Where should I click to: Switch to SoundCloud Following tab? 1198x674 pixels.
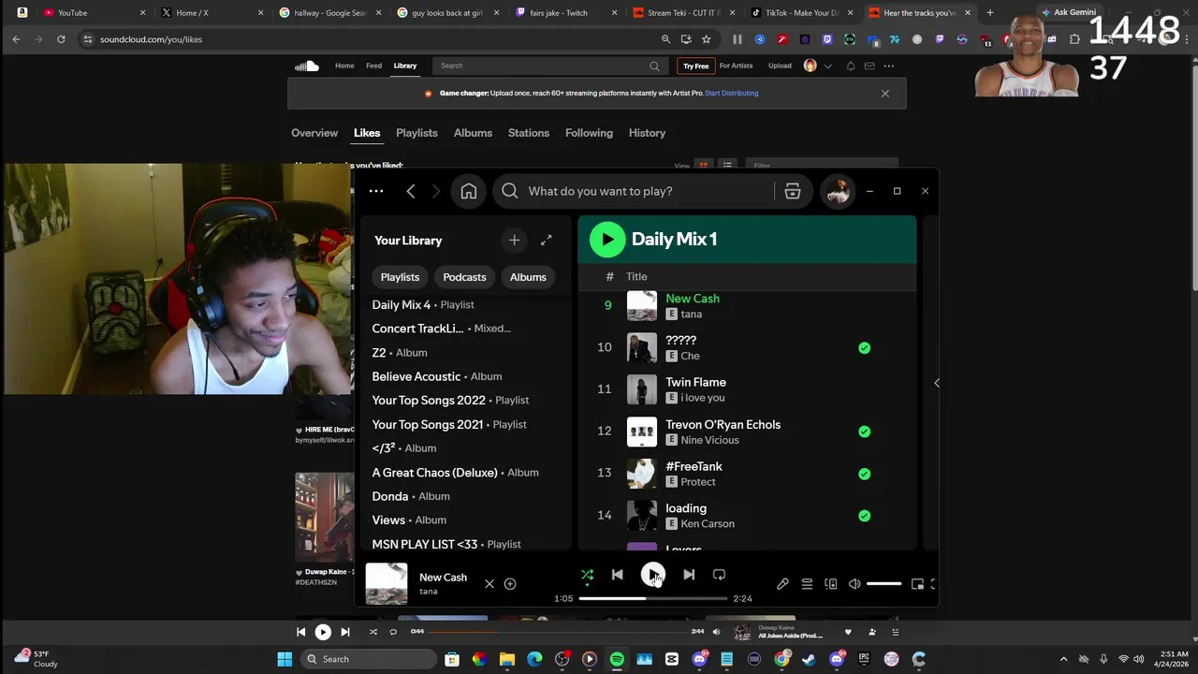tap(589, 133)
